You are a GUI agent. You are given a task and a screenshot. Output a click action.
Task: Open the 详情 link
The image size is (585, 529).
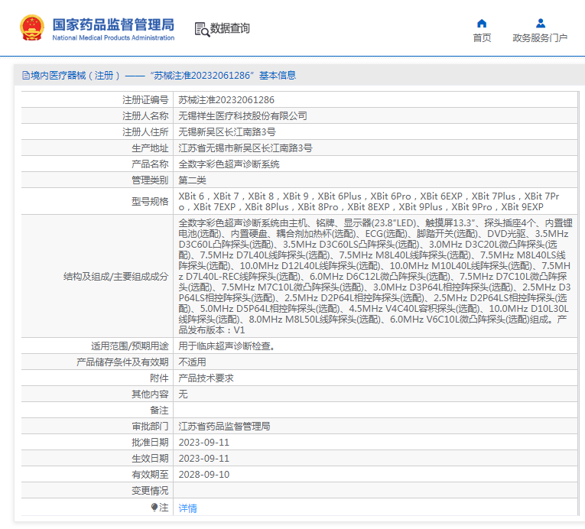187,508
